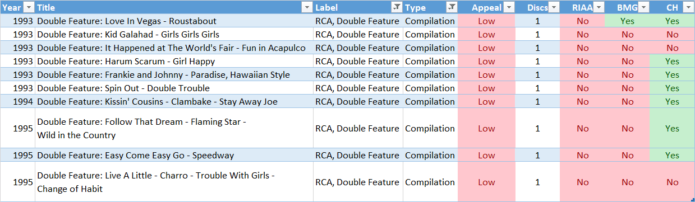This screenshot has width=695, height=202.
Task: Select the 1994 year cell for Kissin' Cousins
Action: click(17, 101)
